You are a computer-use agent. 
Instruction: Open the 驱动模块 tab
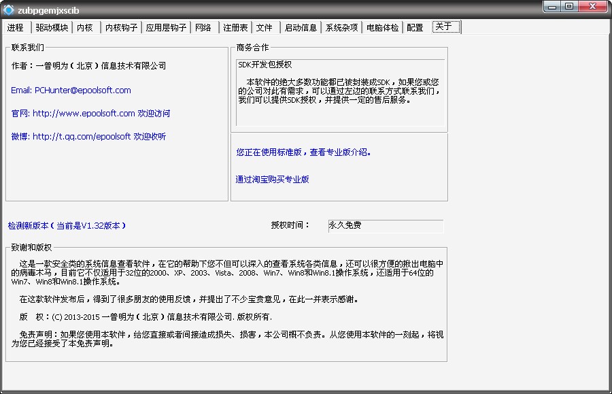point(52,28)
